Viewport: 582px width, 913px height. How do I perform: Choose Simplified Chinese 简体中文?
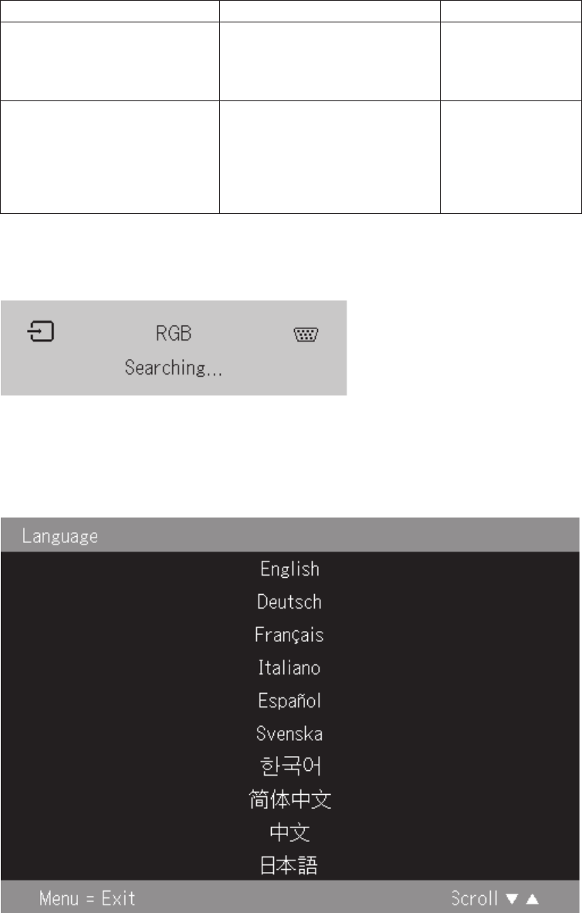289,800
